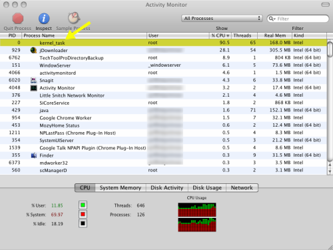Select the SystemUIServer process
The image size is (333, 250).
(x=163, y=140)
